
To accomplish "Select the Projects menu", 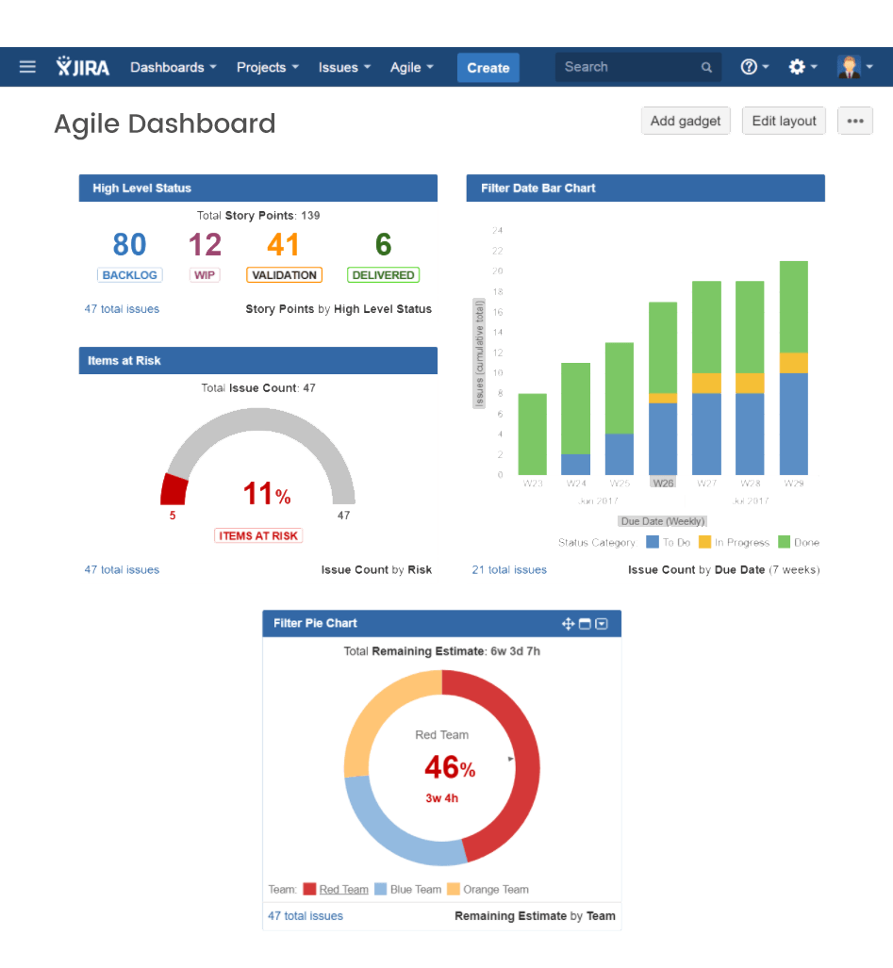I will point(267,67).
